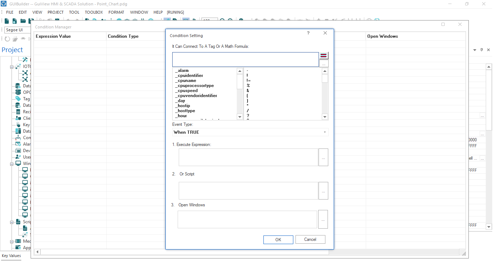Image resolution: width=498 pixels, height=261 pixels.
Task: Click browse button beside Or Script
Action: 323,191
